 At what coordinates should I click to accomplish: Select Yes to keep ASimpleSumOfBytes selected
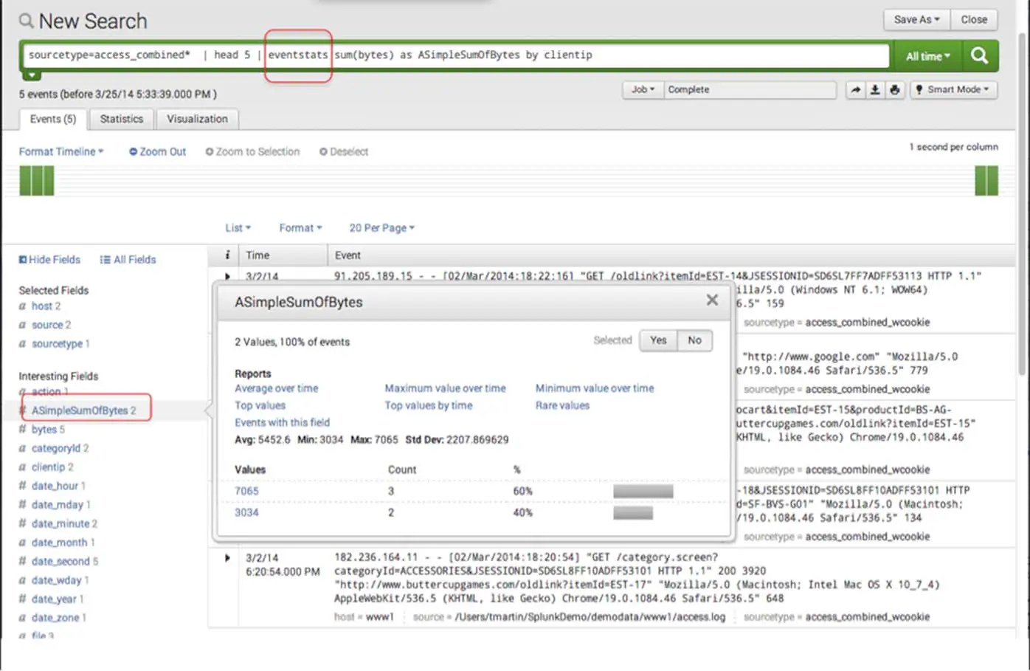[657, 340]
